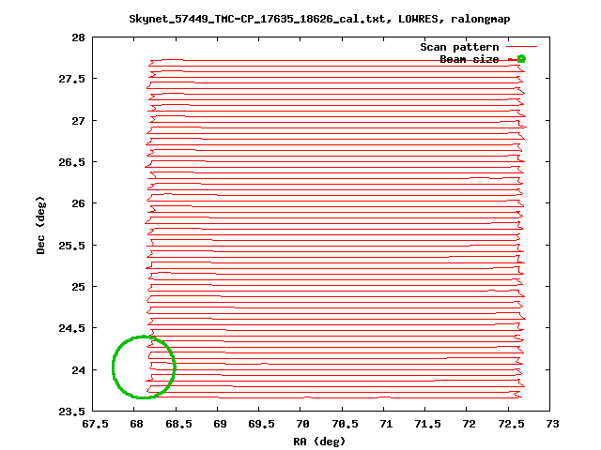Click y-axis tick label 25.5
The height and width of the screenshot is (450, 601).
71,246
